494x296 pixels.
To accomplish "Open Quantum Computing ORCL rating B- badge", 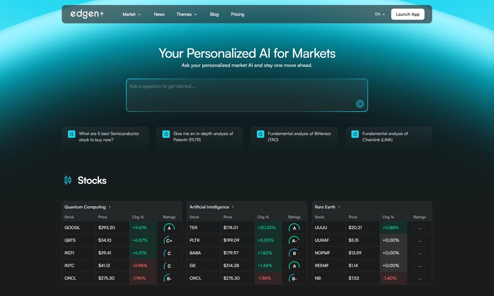I will (x=169, y=279).
